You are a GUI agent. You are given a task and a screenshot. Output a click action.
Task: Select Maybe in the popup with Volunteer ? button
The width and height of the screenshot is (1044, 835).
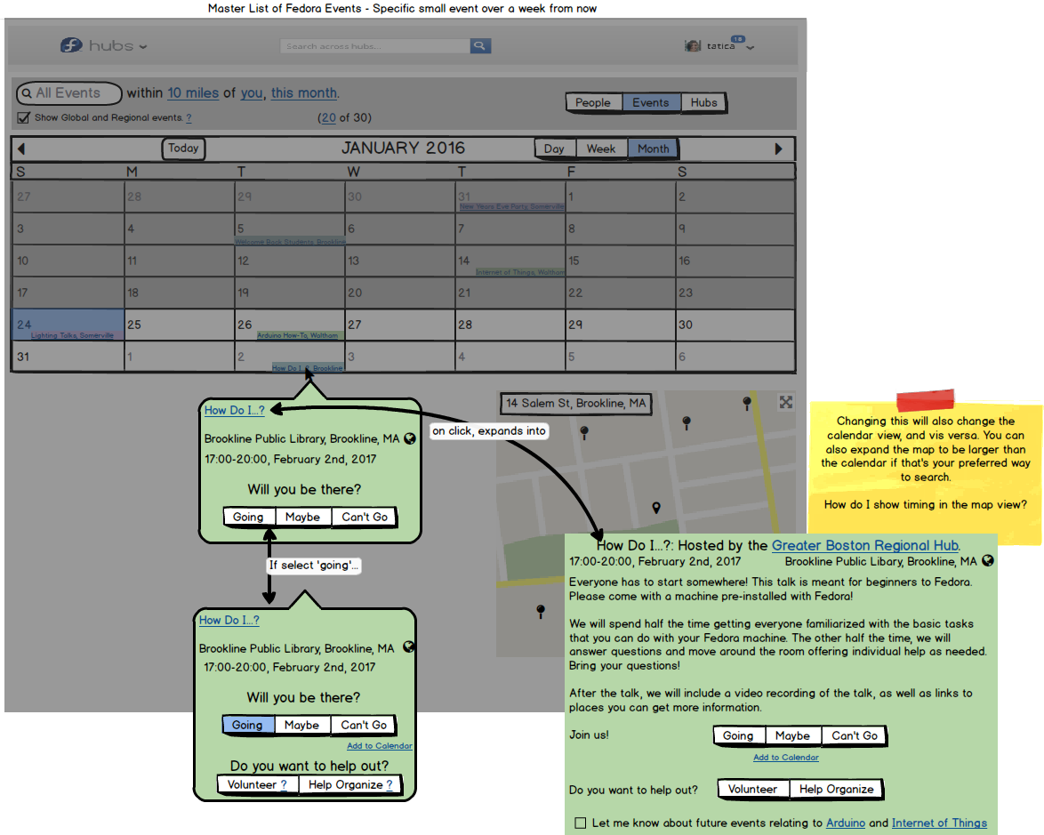301,725
